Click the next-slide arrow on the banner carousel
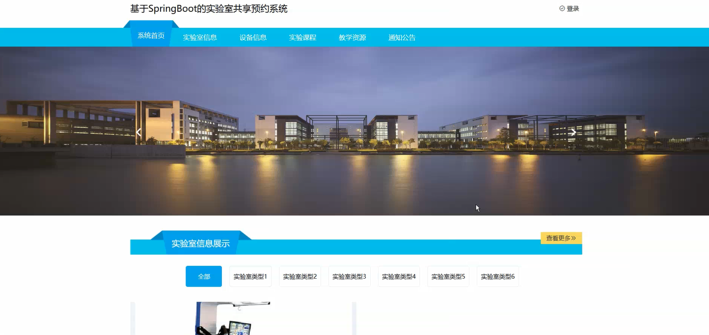 tap(573, 132)
